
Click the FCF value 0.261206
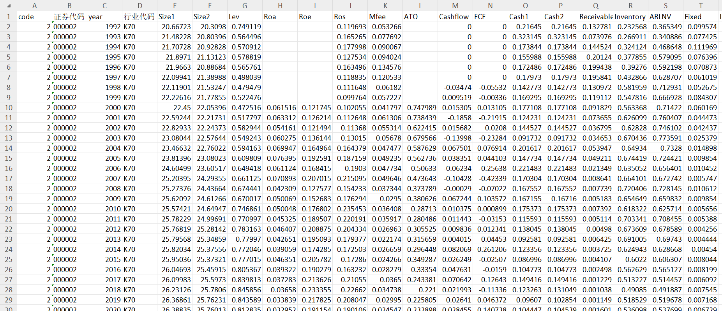click(x=491, y=250)
